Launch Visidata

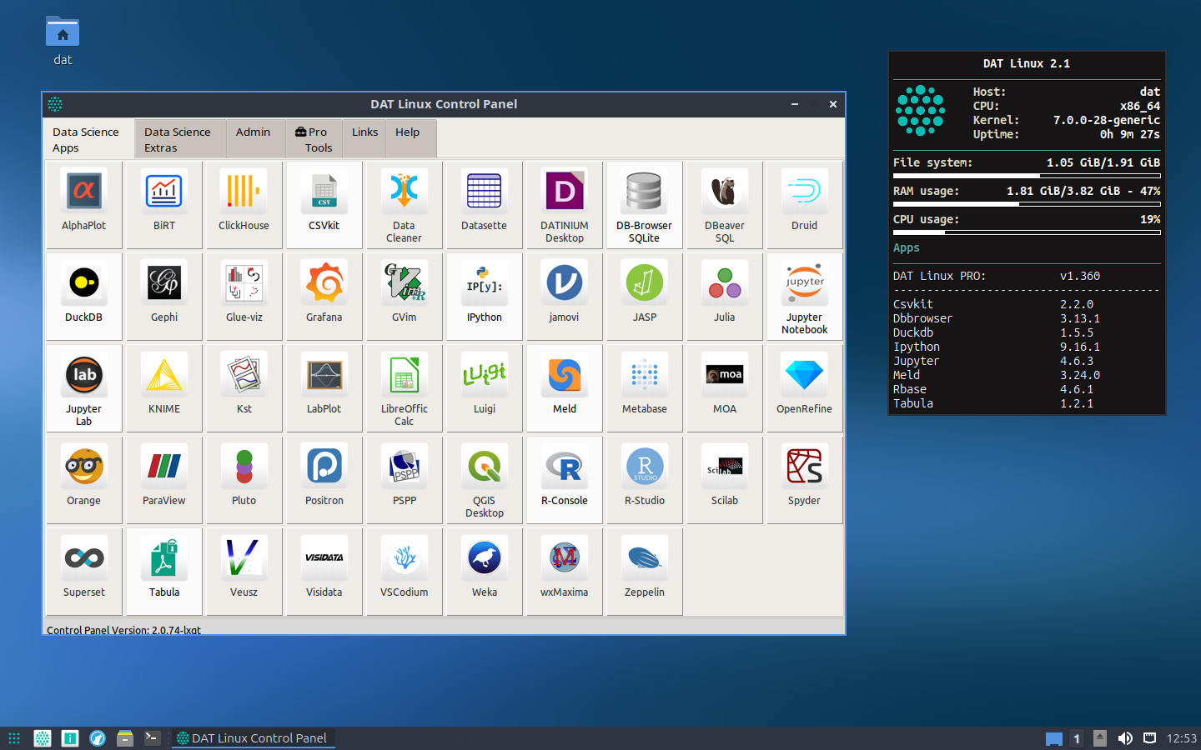[324, 572]
